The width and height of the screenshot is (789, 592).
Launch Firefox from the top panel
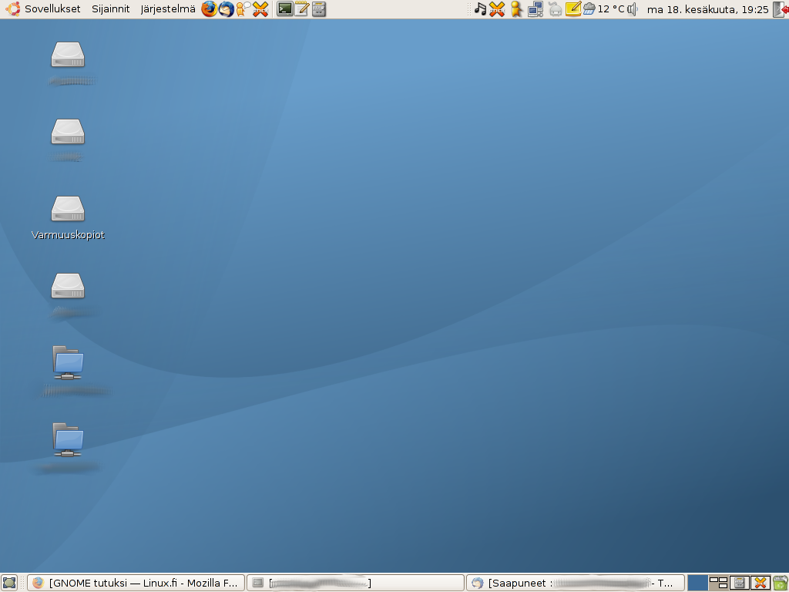(209, 9)
